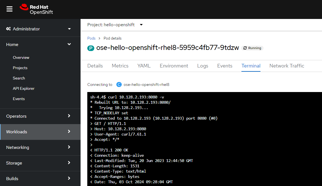Click the 'Accept-Ranges: bytes' terminal line

115,177
